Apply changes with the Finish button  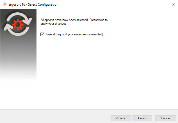coord(142,118)
